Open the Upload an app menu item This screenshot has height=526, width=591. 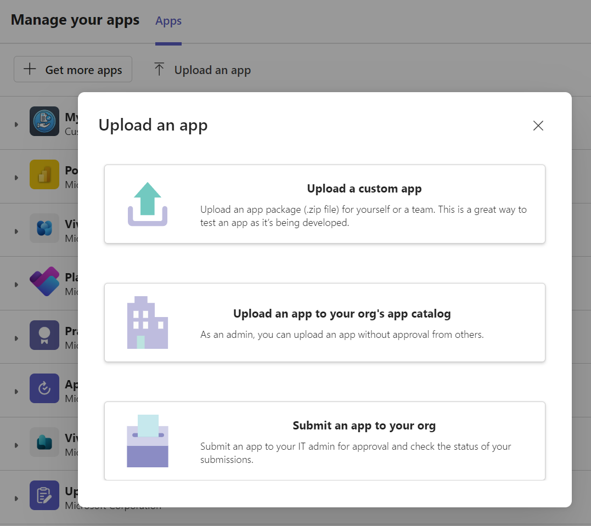point(201,70)
